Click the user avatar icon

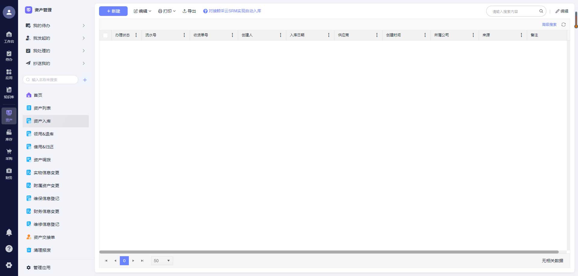9,12
